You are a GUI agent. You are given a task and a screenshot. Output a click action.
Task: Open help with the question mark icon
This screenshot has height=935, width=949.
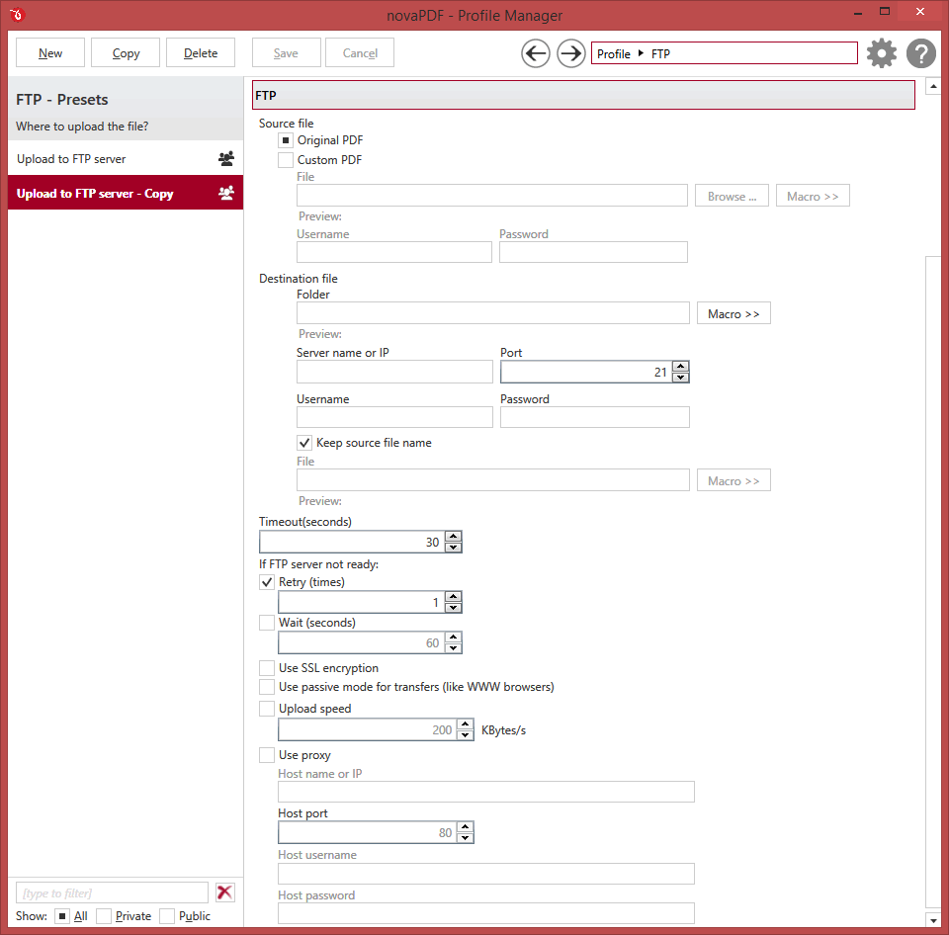pos(920,53)
